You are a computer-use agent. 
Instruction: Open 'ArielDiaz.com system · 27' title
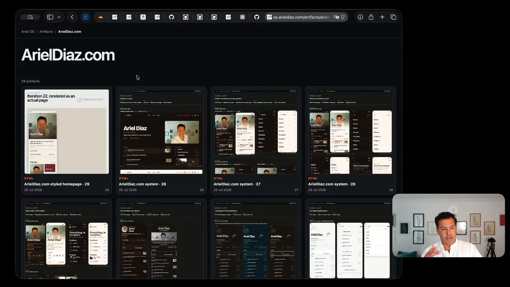[x=237, y=184]
